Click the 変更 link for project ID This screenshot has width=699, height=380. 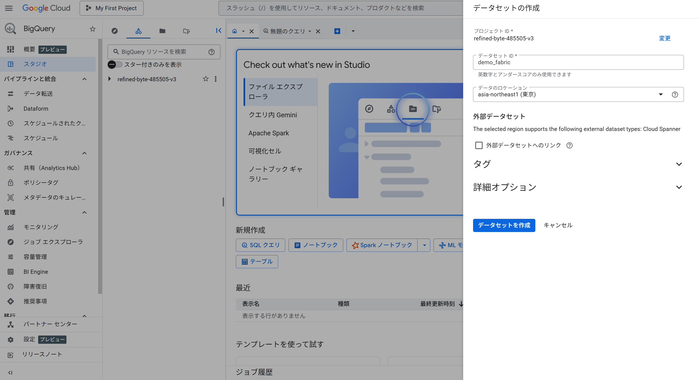pos(664,38)
